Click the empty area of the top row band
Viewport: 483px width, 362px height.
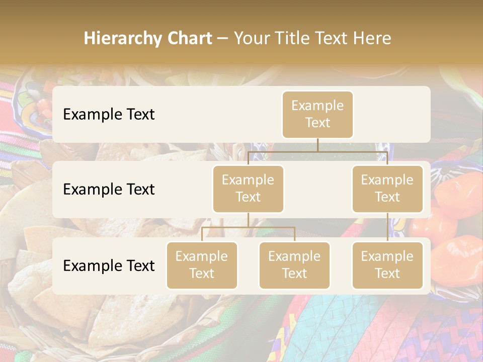tap(211, 115)
